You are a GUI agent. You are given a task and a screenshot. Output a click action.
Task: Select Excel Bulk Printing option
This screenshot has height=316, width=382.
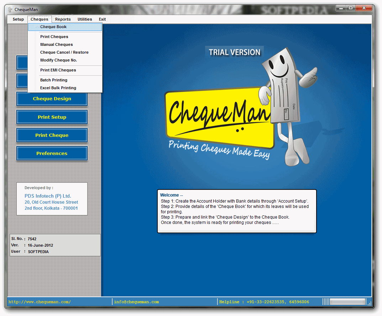point(65,88)
